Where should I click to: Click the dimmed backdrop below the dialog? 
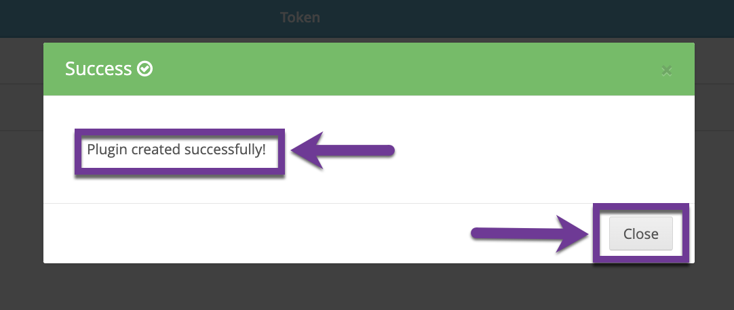[367, 287]
